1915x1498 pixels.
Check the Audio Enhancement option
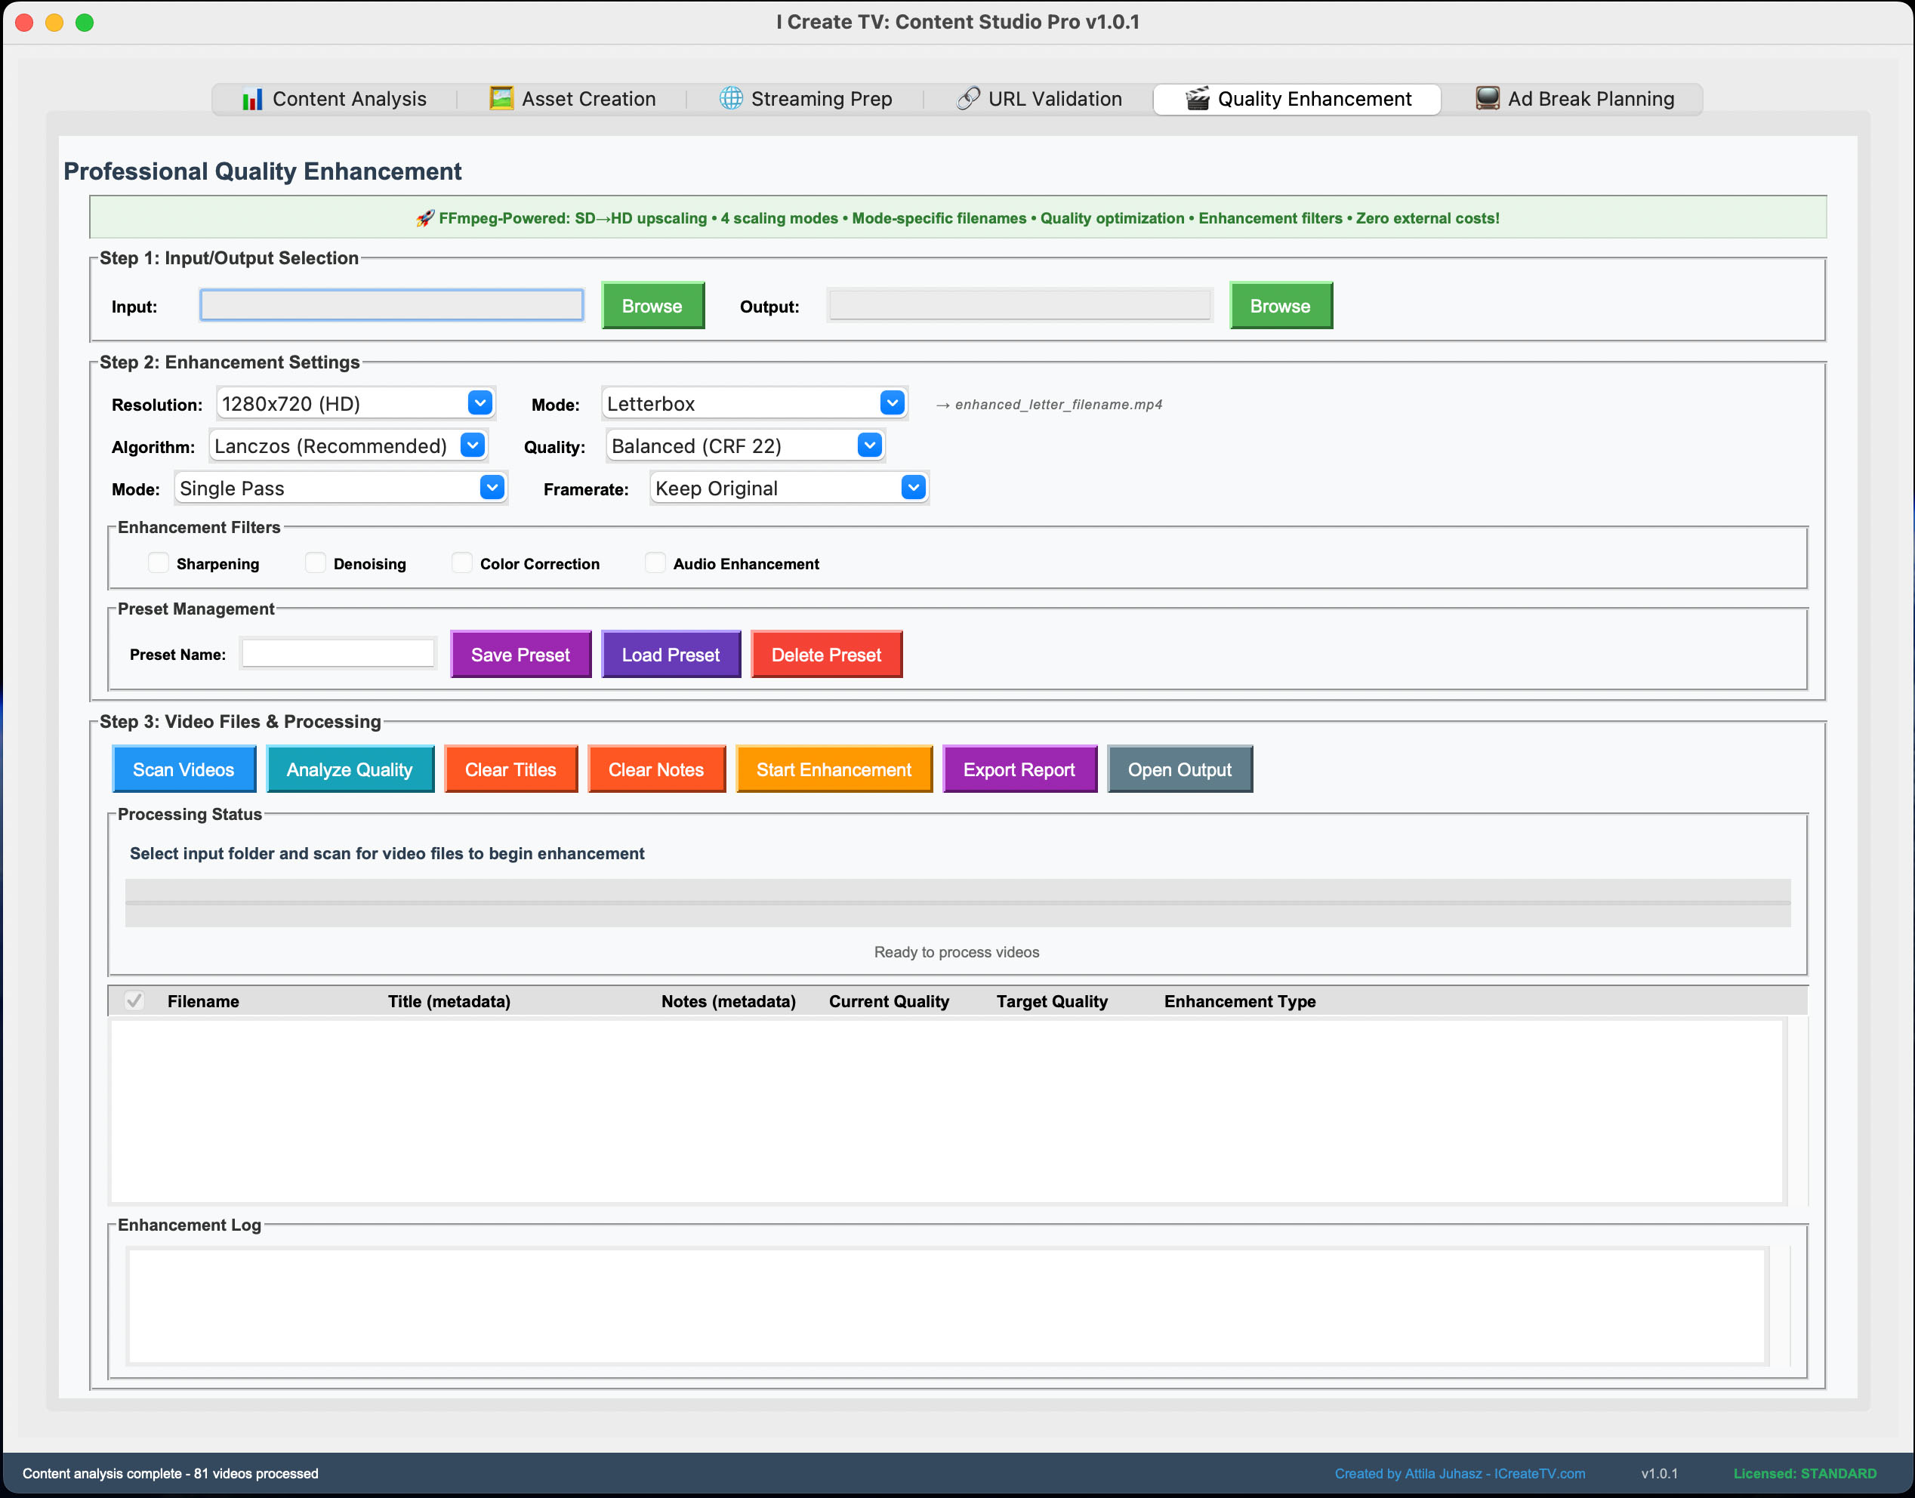point(655,563)
